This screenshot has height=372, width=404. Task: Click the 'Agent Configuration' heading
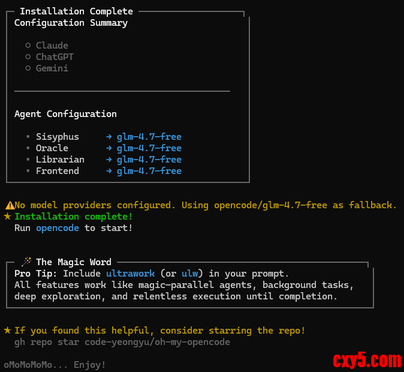pos(65,114)
